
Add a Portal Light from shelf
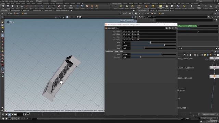[x=184, y=7]
